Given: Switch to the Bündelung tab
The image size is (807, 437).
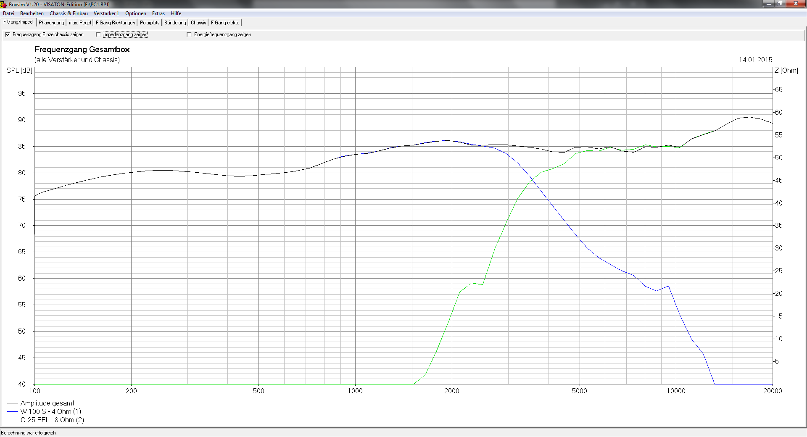Looking at the screenshot, I should 175,23.
